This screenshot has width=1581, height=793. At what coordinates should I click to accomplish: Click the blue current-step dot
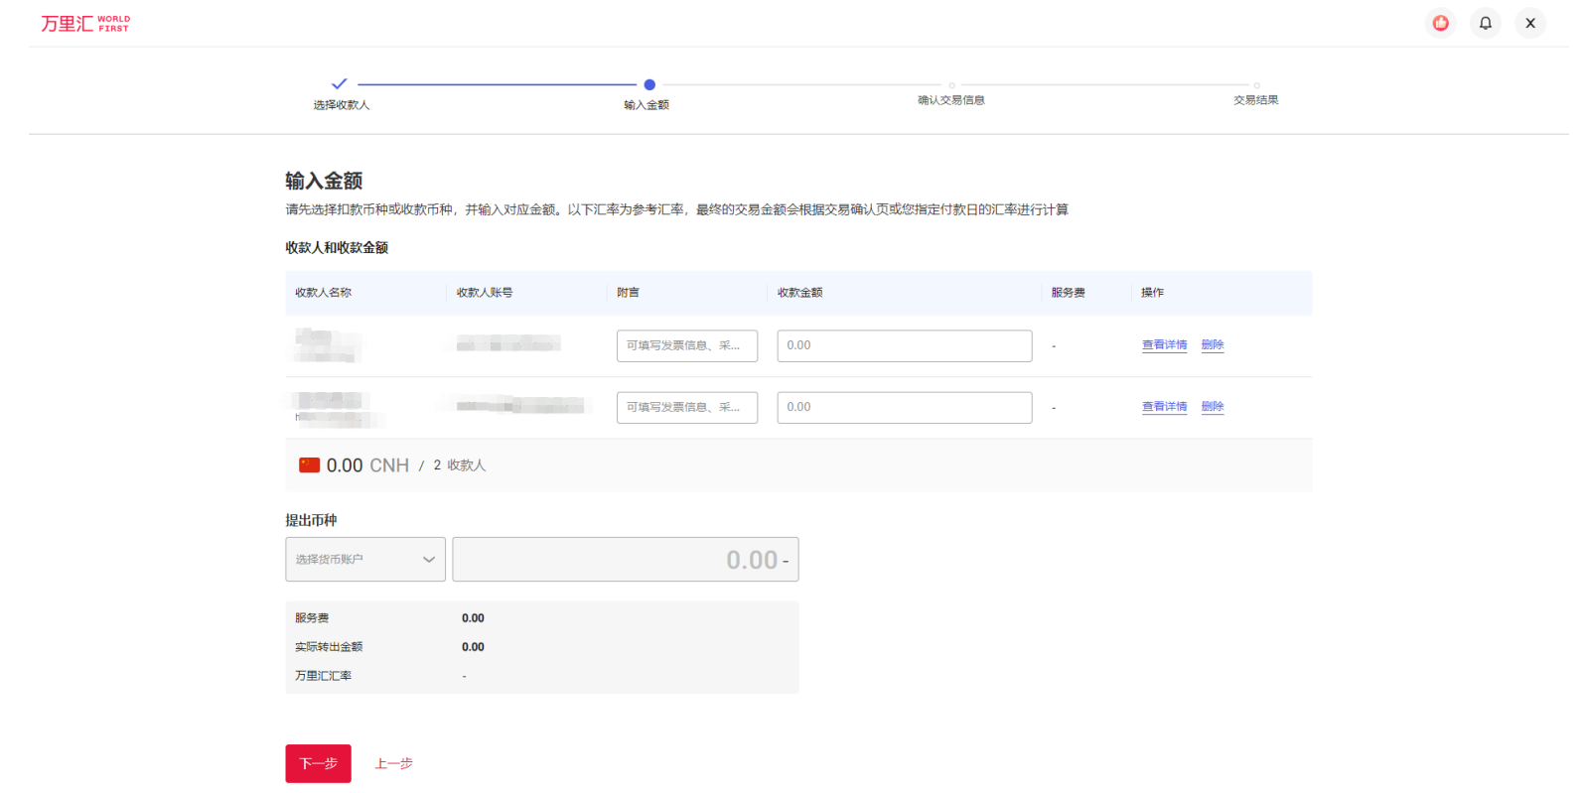649,84
